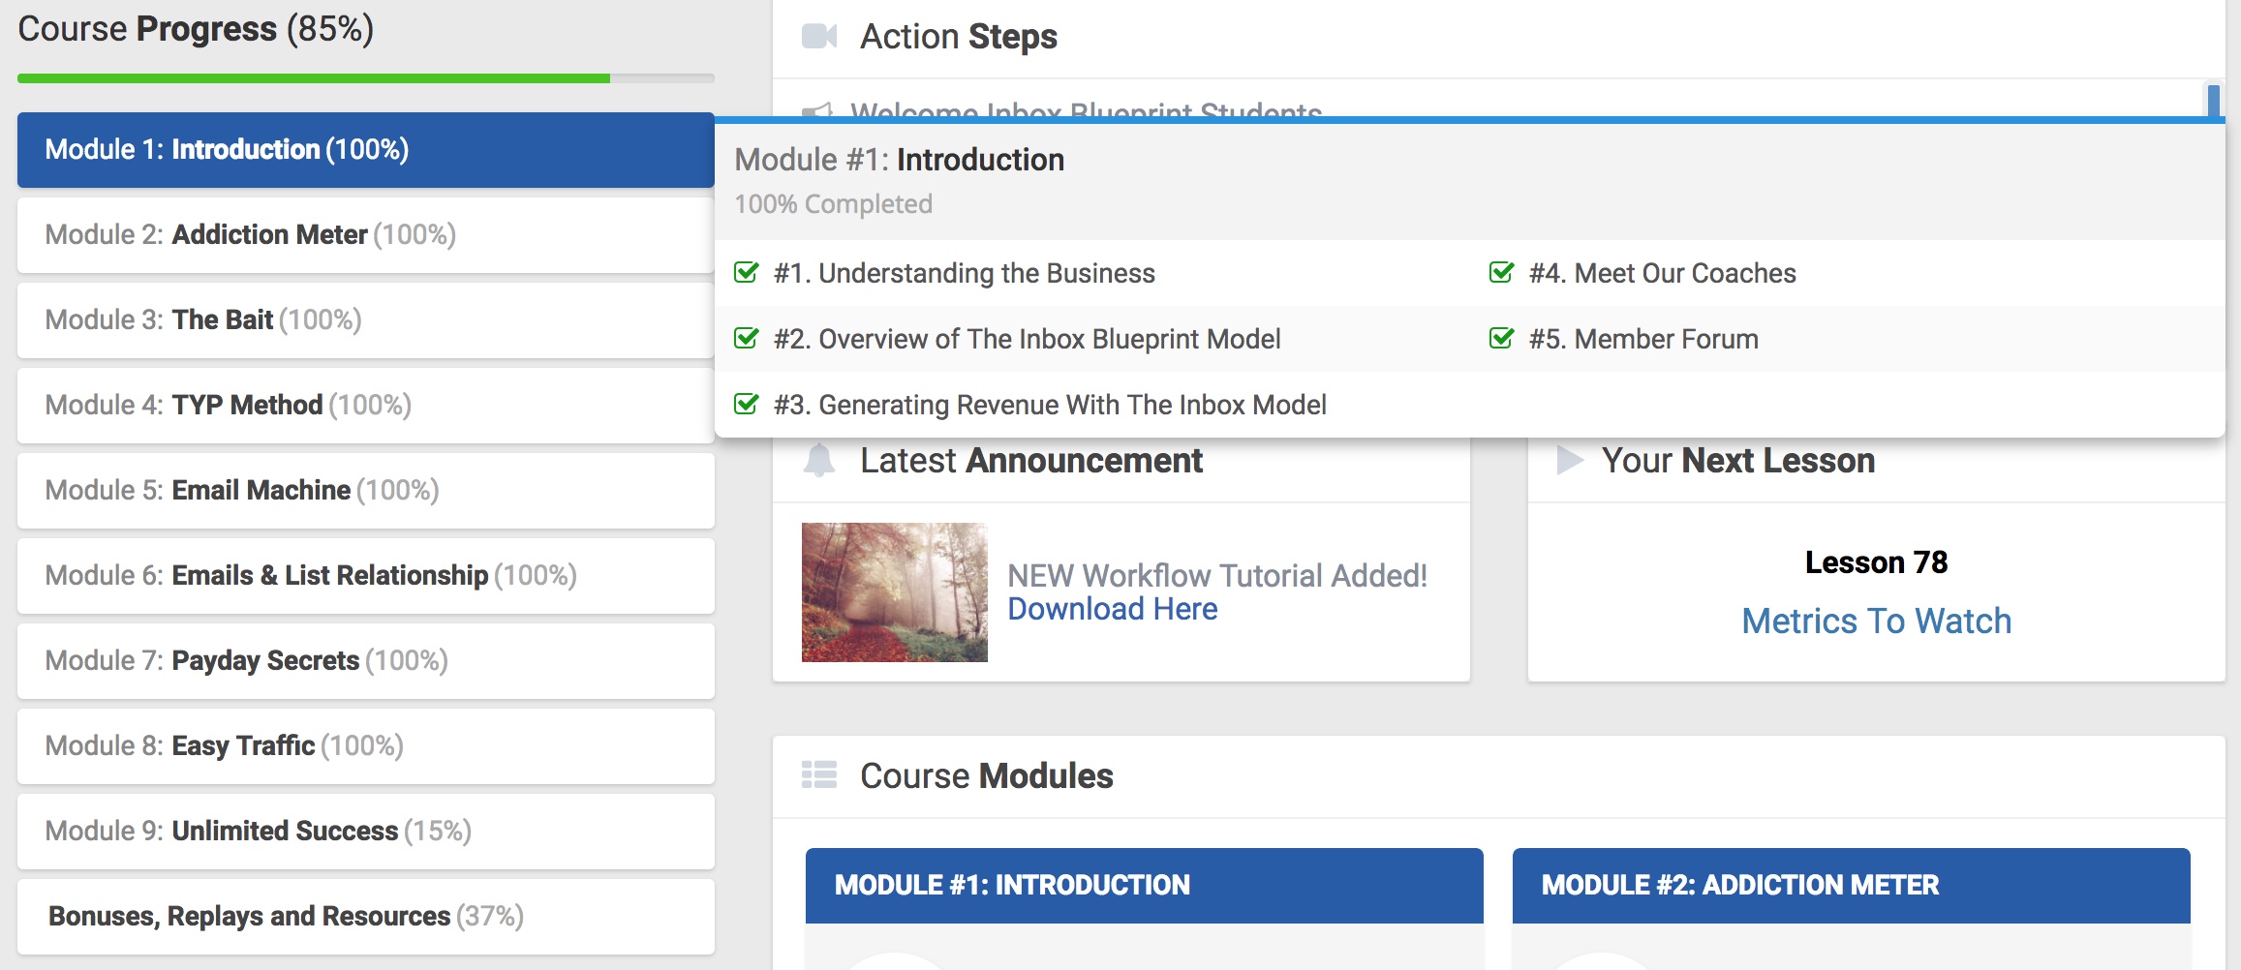The image size is (2241, 970).
Task: Open lesson #3 Generating Revenue With The Inbox Model
Action: point(1050,406)
